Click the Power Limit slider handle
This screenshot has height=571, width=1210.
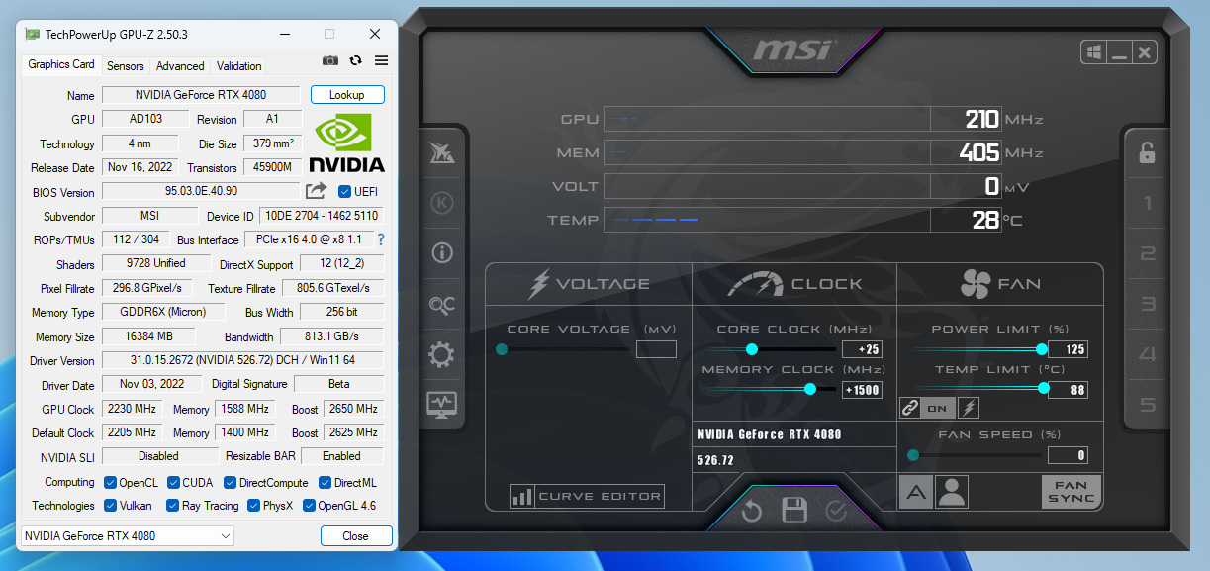coord(1042,349)
